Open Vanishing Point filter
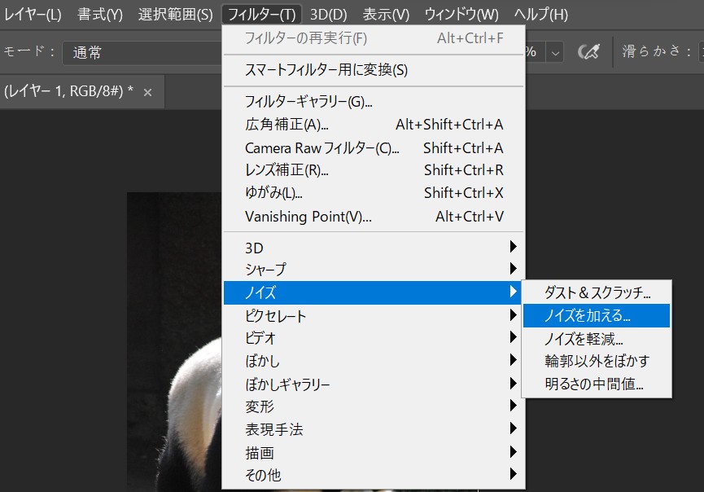Screen dimensions: 704x492 click(308, 216)
